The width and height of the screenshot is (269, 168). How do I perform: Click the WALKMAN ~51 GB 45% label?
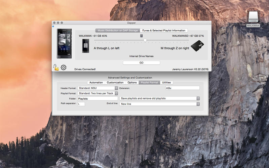point(93,36)
